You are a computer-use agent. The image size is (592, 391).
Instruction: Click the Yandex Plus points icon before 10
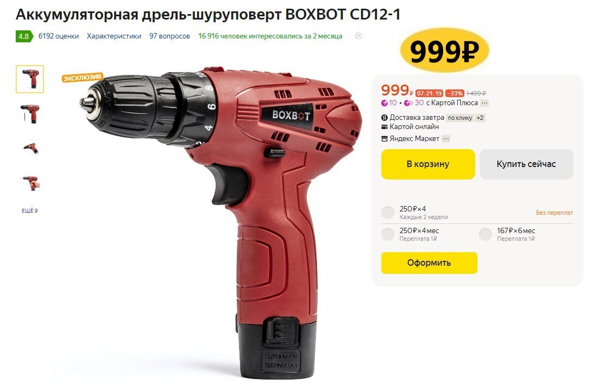tap(385, 103)
